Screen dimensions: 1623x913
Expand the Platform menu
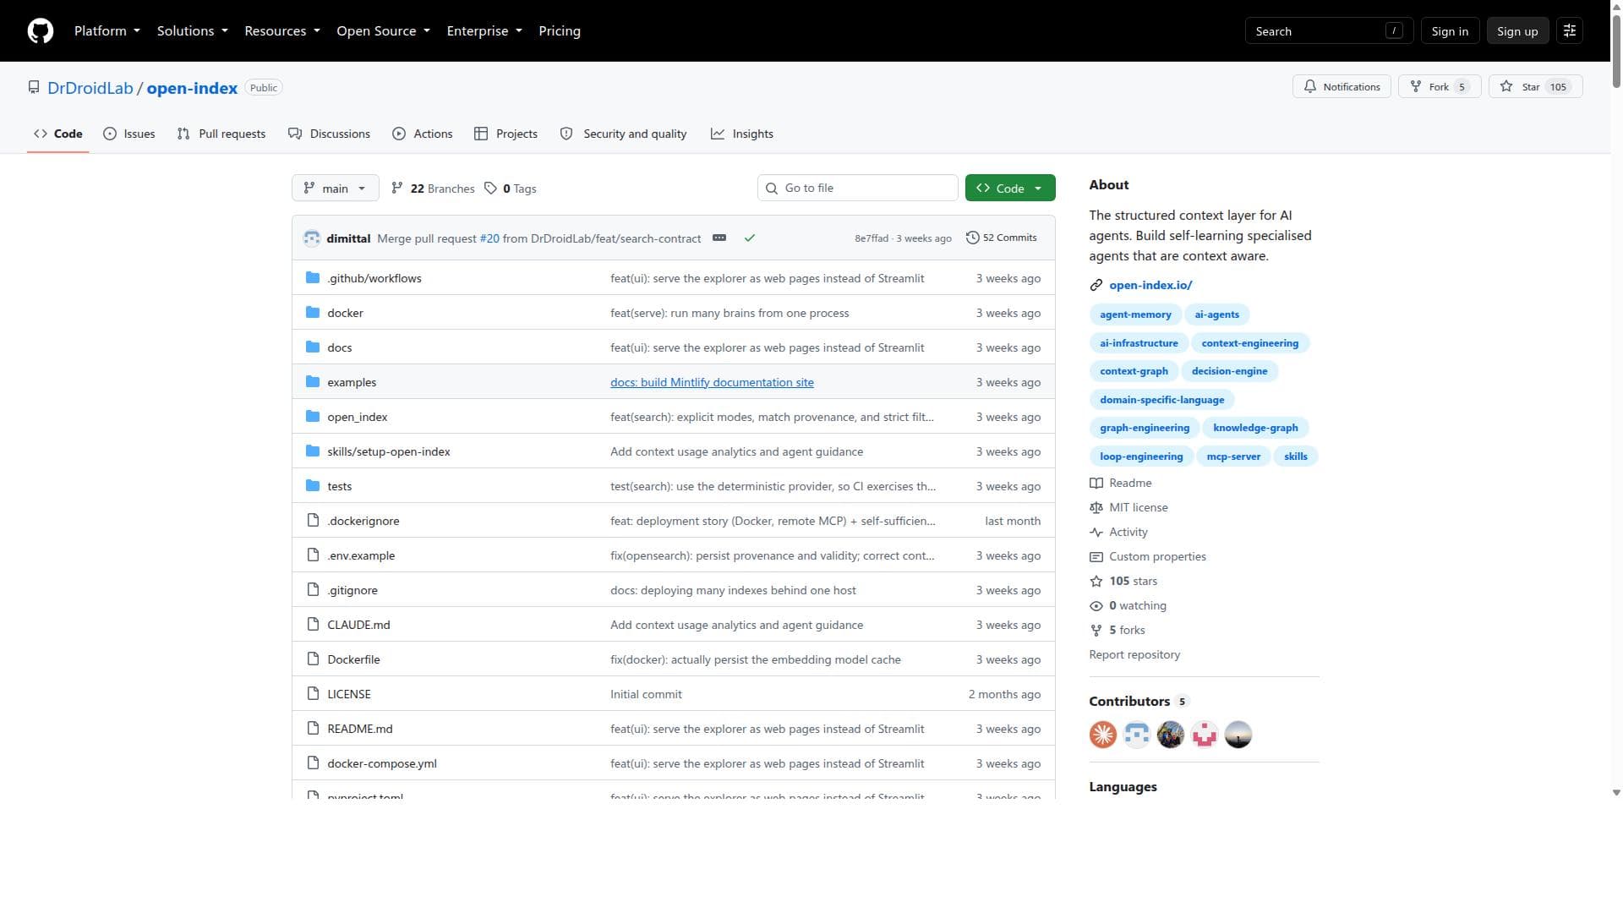[107, 31]
